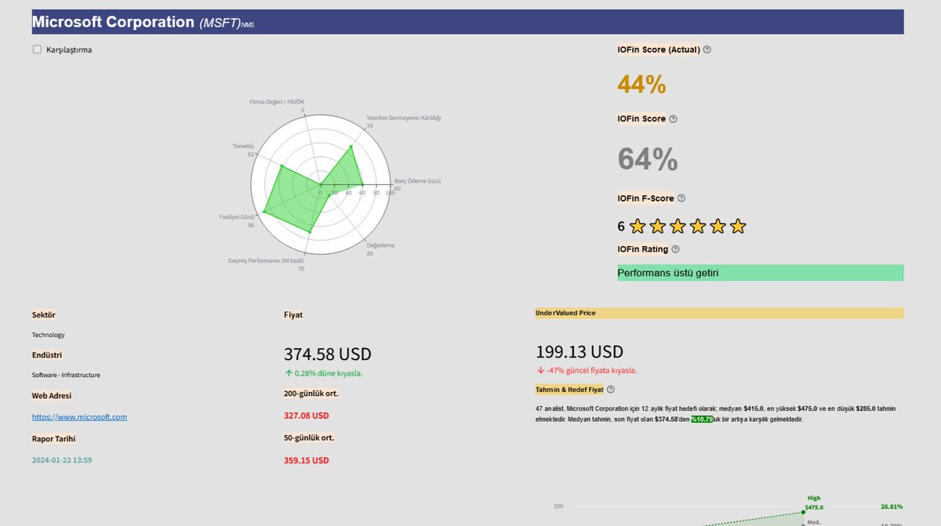Screen dimensions: 941x526
Task: Click the (MSFT) ticker symbol in header
Action: pos(220,24)
